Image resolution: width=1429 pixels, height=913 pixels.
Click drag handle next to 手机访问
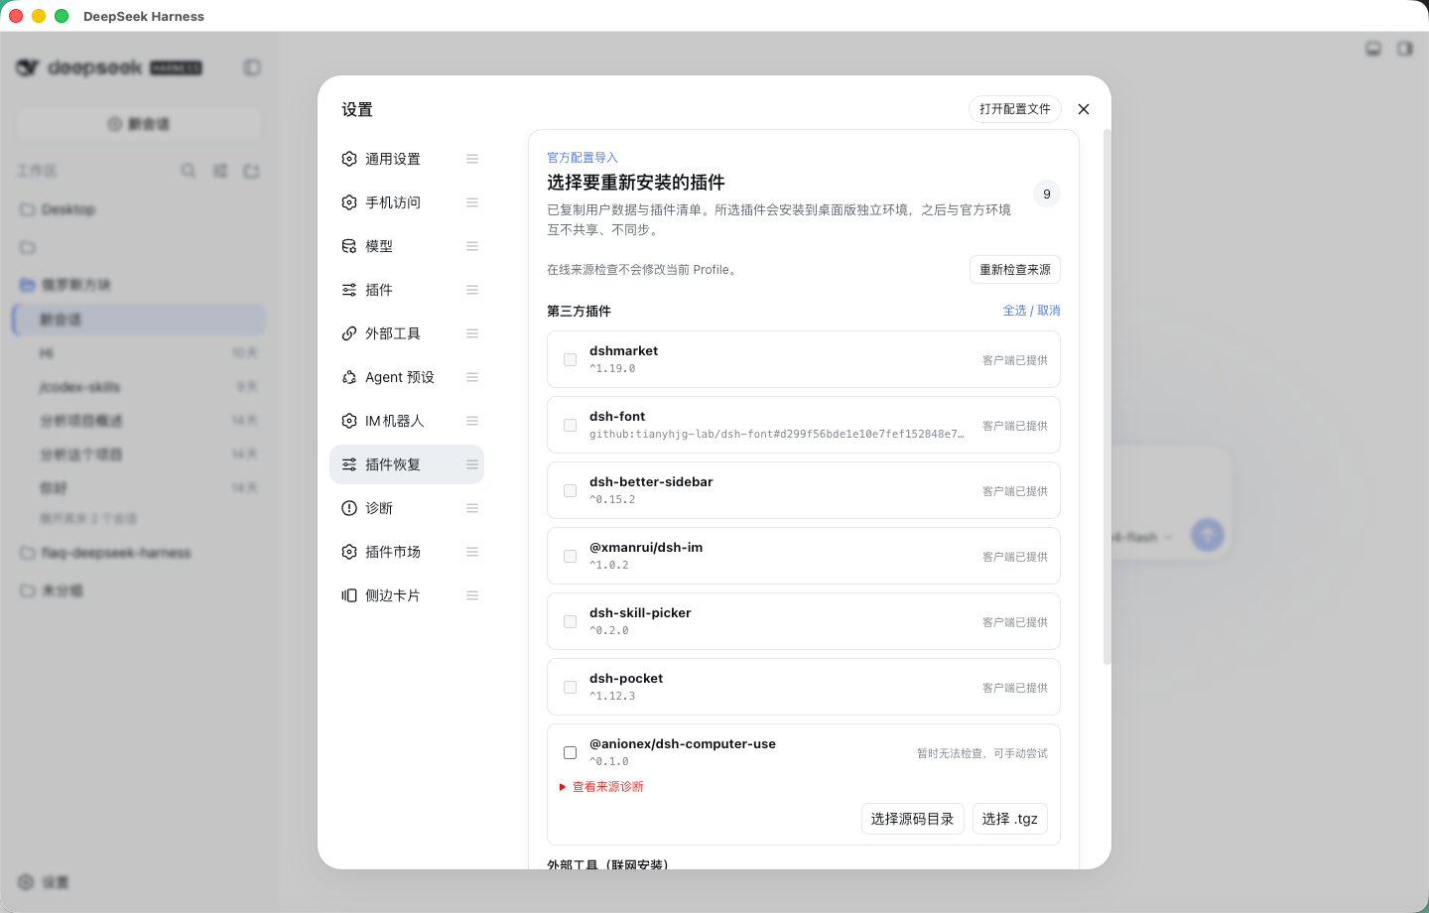472,202
